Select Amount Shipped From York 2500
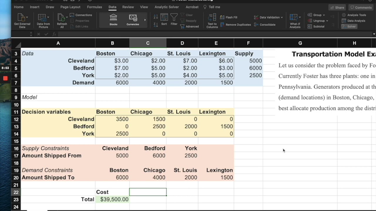This screenshot has height=211, width=376. [182, 156]
